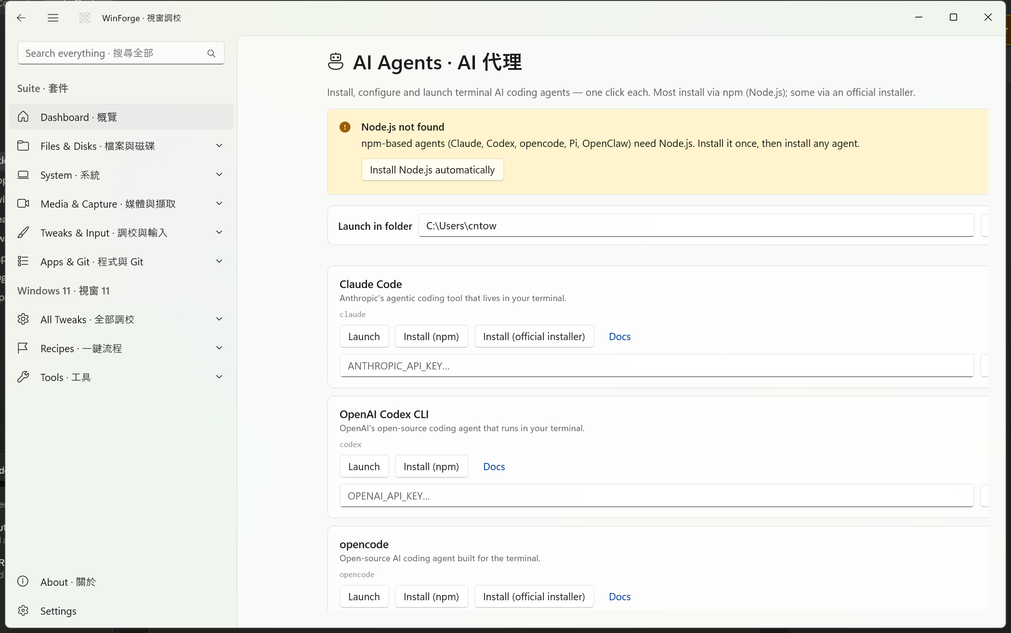Expand Apps & Git chevron
Viewport: 1011px width, 633px height.
click(219, 262)
